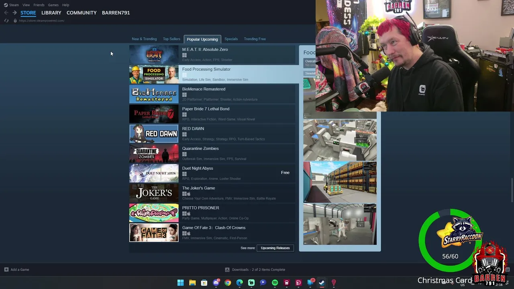Click Free price label for Duet Night Abyss
Viewport: 514px width, 289px height.
(285, 173)
